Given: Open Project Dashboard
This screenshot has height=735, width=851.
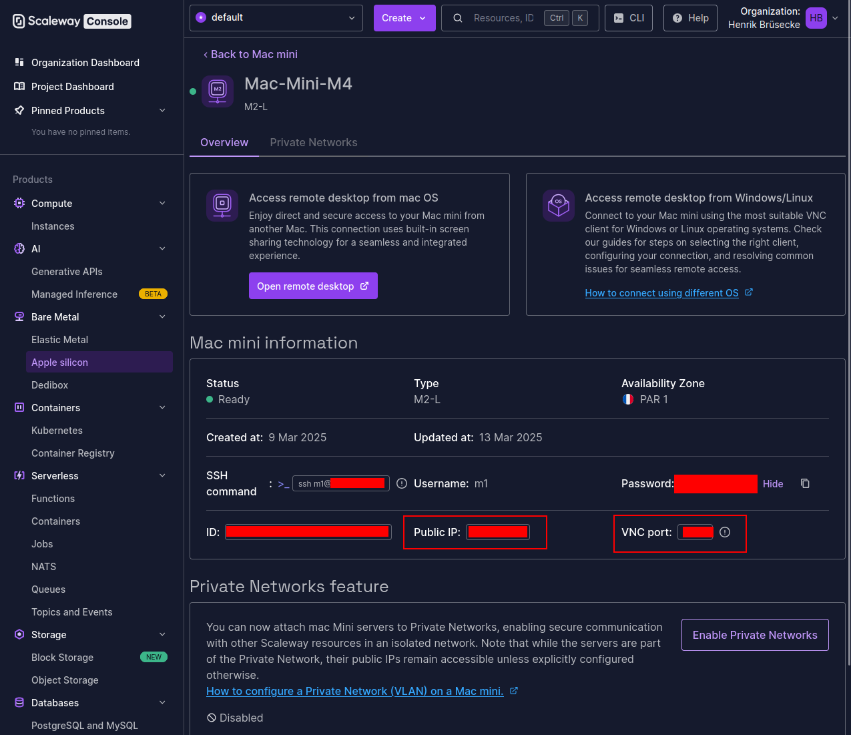Looking at the screenshot, I should point(73,87).
